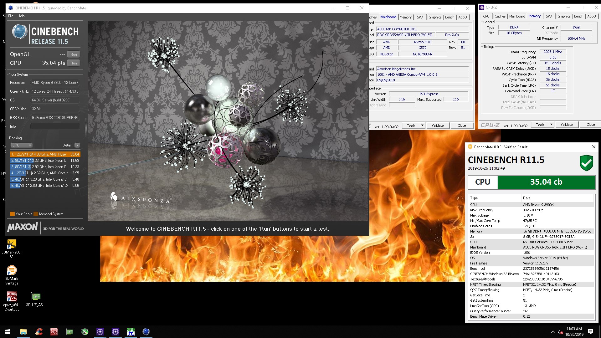Select the 4C/8T 2.80 GHz Core i7 row
The height and width of the screenshot is (338, 601).
(x=45, y=186)
